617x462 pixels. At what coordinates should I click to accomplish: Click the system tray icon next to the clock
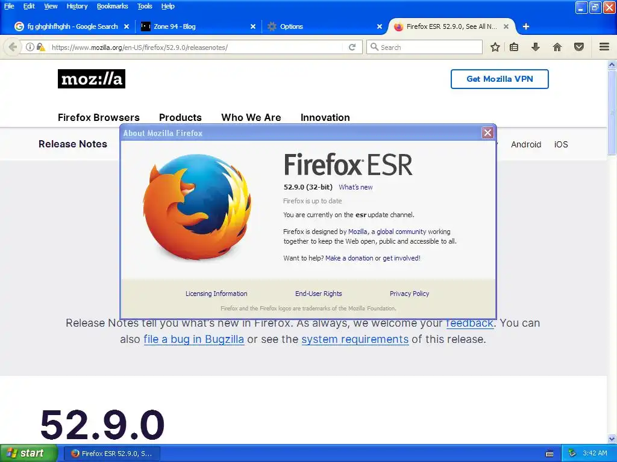click(x=572, y=454)
